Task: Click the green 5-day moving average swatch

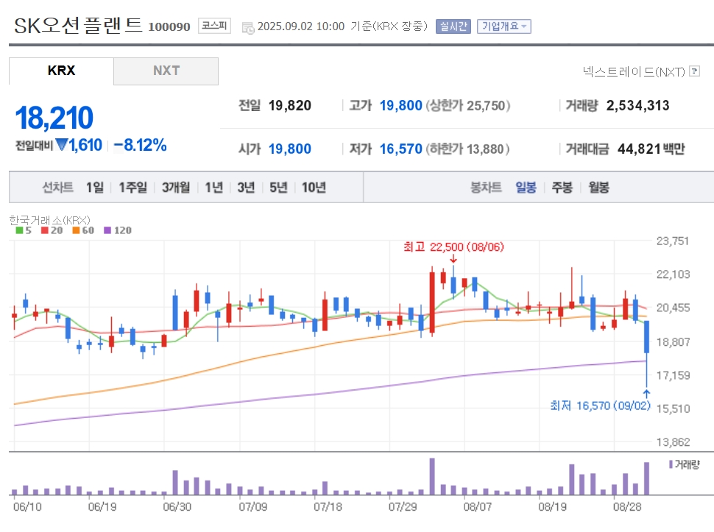Action: coord(19,230)
